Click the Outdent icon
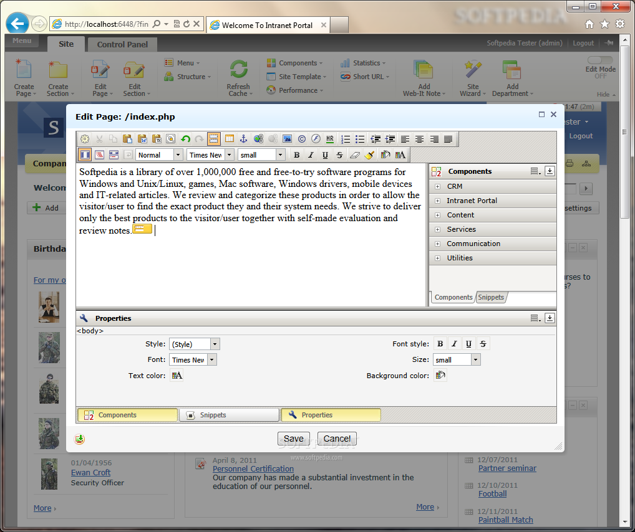635x532 pixels. [376, 139]
